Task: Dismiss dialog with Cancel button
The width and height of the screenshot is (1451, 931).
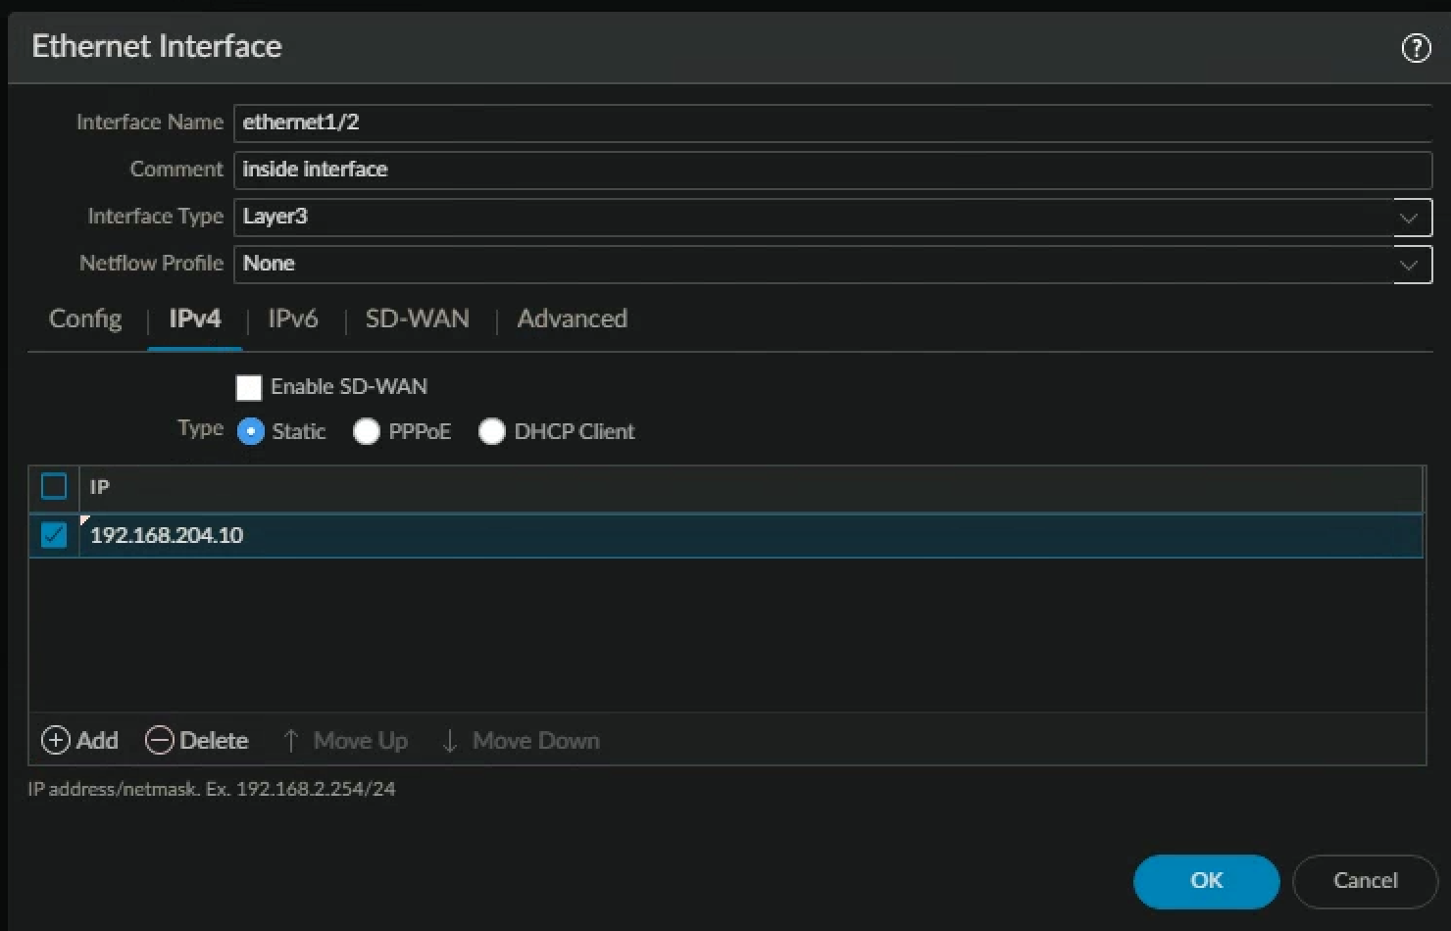Action: [x=1365, y=881]
